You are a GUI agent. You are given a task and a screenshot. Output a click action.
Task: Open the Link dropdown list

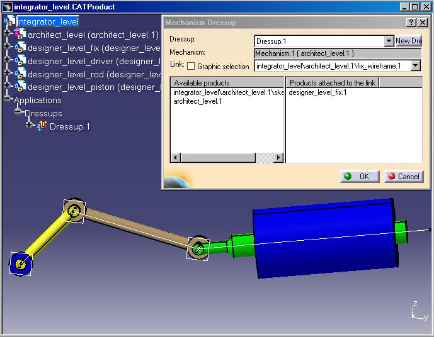pos(415,65)
